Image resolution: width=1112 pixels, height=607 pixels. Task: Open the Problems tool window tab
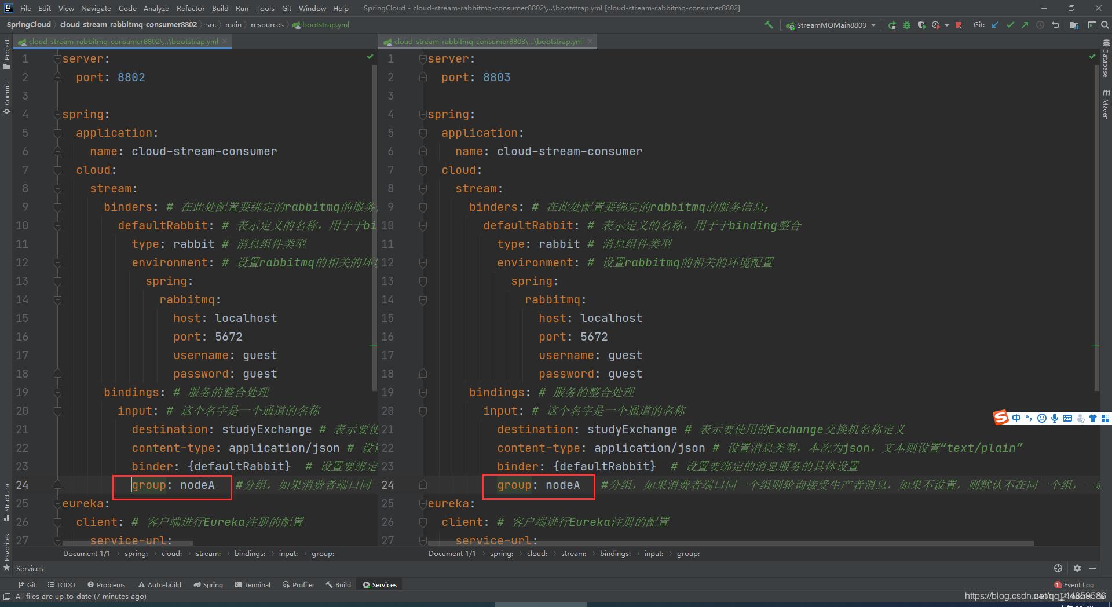point(106,584)
